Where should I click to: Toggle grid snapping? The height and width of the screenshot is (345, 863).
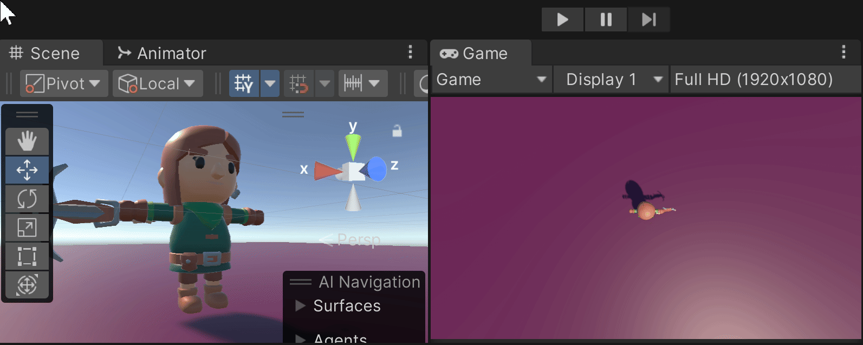coord(299,83)
